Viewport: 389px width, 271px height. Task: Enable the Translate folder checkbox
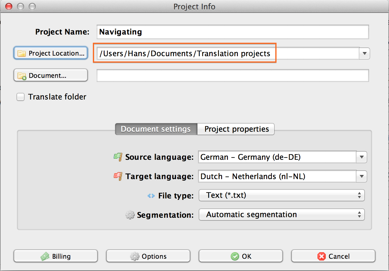point(21,97)
